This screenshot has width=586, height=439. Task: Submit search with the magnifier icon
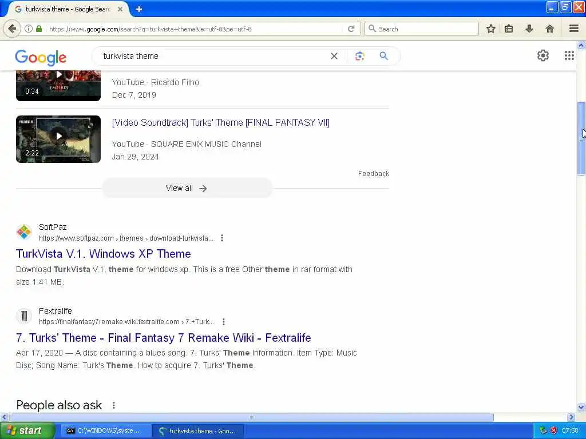383,56
